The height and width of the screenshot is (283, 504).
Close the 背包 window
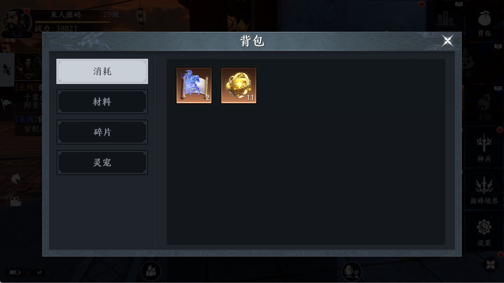pyautogui.click(x=447, y=41)
